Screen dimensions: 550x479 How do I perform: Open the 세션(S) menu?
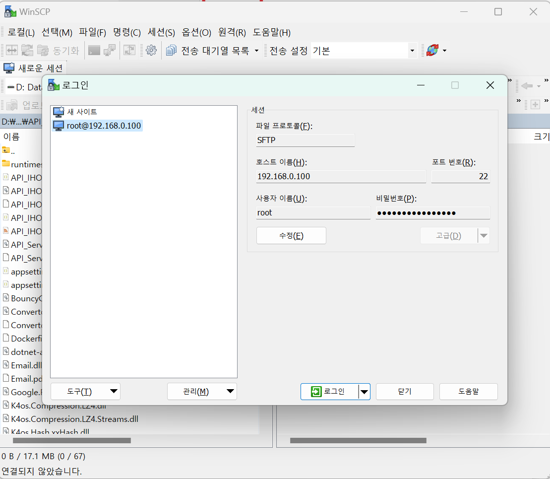[x=161, y=32]
